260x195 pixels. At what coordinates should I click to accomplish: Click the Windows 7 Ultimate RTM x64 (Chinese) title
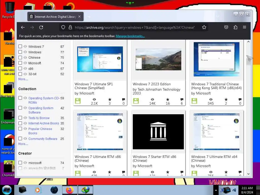[x=214, y=158]
